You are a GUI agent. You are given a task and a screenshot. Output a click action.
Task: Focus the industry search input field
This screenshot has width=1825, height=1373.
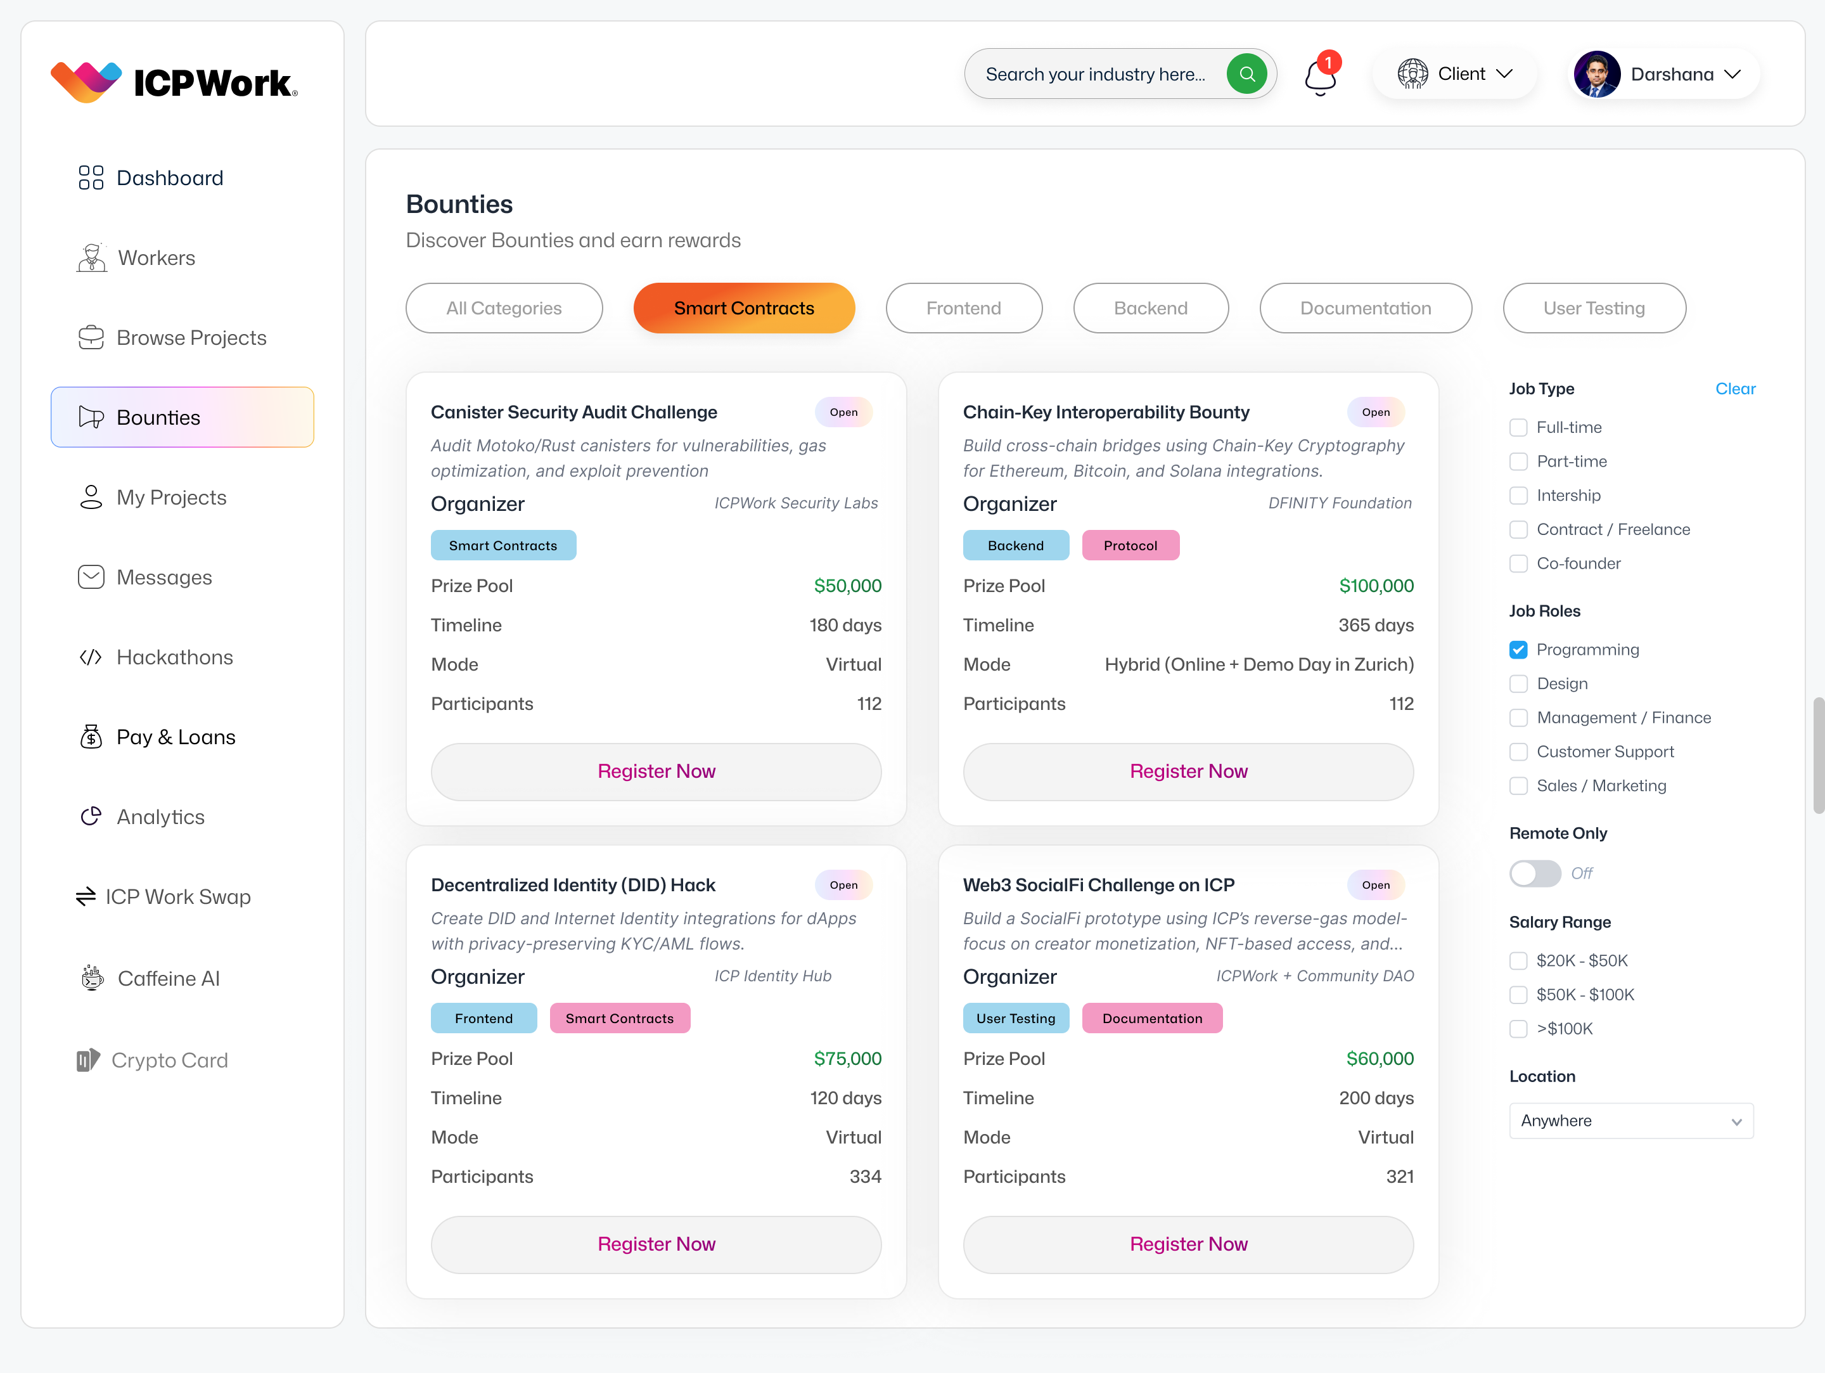click(1096, 74)
